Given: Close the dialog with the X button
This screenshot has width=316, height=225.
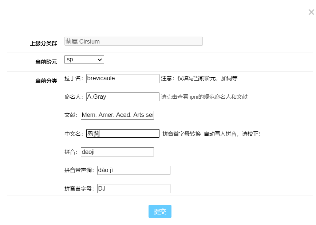Looking at the screenshot, I should click(x=311, y=12).
